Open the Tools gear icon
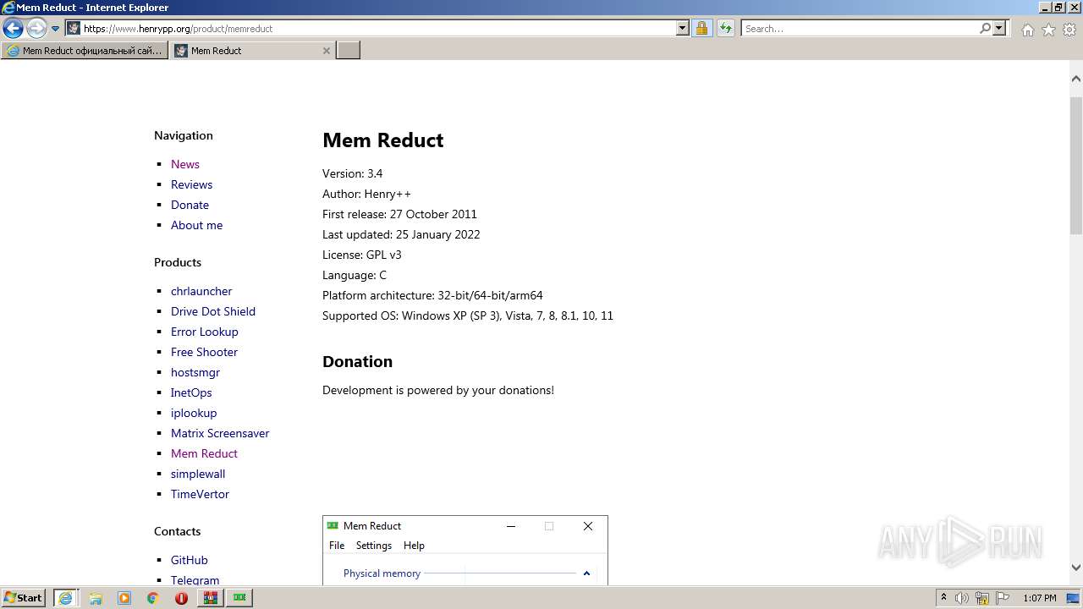The image size is (1083, 609). (1069, 30)
